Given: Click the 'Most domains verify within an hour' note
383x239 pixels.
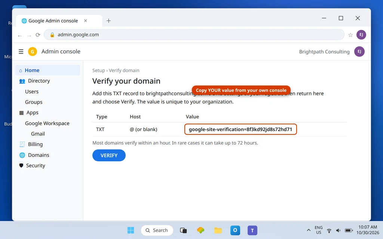Looking at the screenshot, I should pos(175,143).
